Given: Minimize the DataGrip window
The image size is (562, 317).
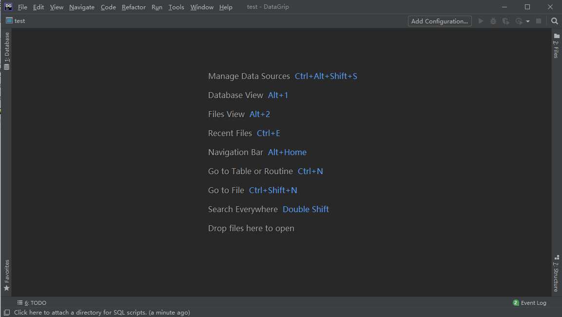Looking at the screenshot, I should click(x=504, y=7).
